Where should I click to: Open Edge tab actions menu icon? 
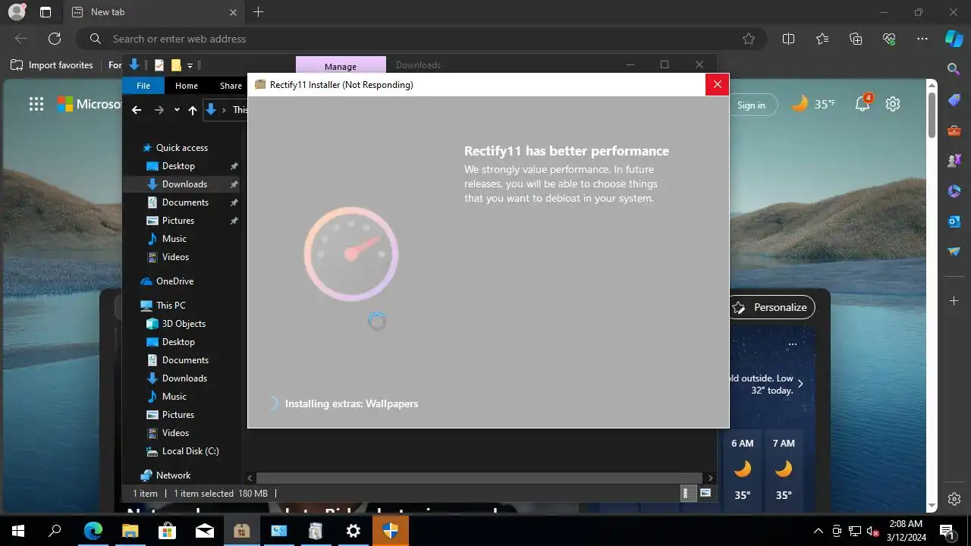coord(46,12)
